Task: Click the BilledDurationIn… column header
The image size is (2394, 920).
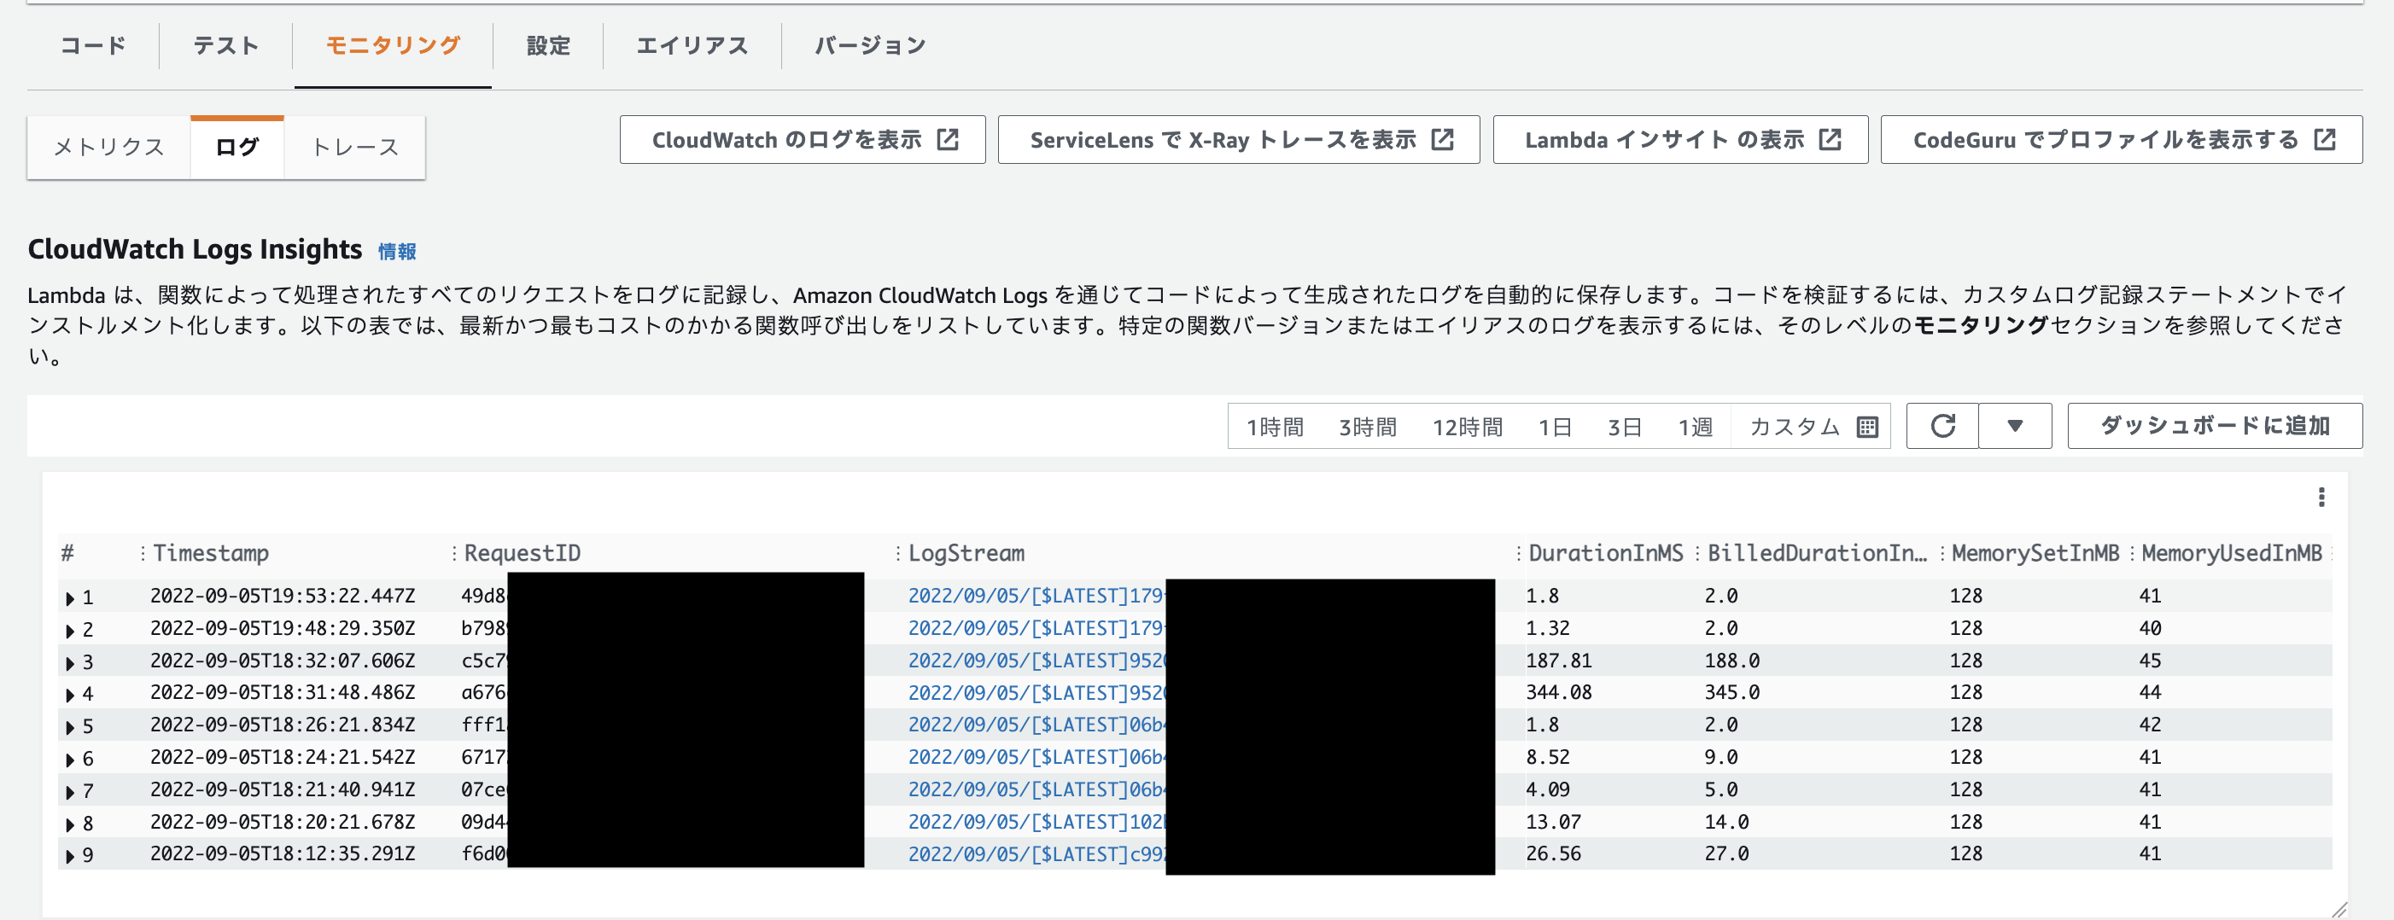Action: [1817, 554]
